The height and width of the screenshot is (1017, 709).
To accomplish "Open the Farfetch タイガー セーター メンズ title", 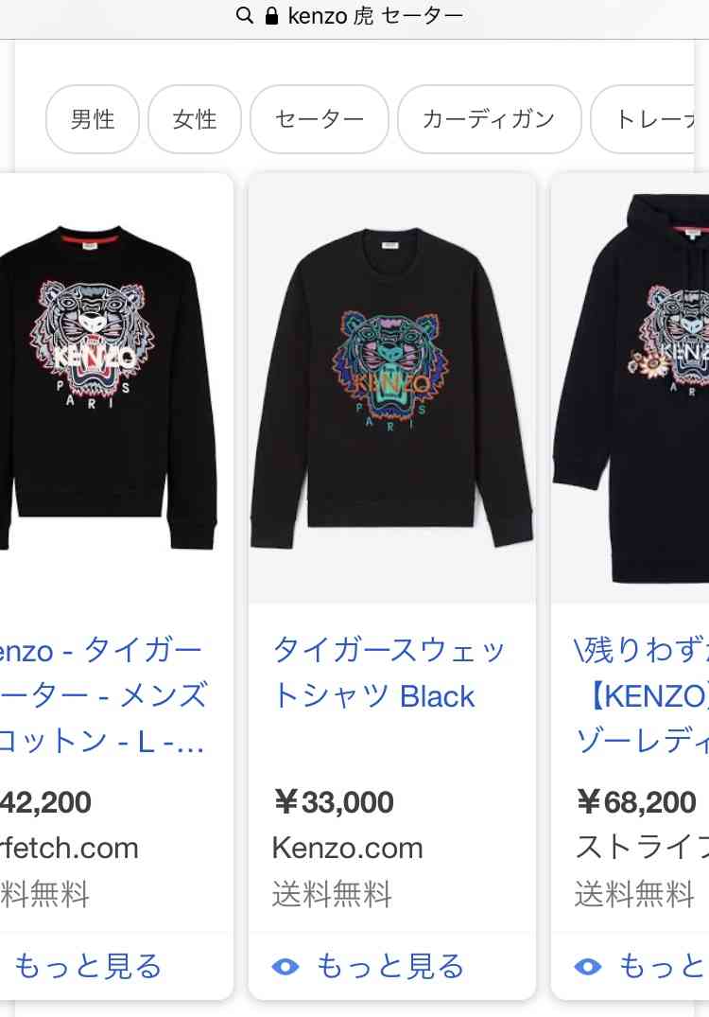I will coord(104,695).
